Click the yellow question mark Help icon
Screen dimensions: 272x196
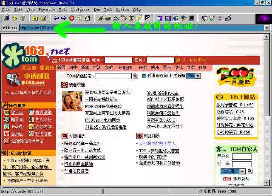pos(23,18)
